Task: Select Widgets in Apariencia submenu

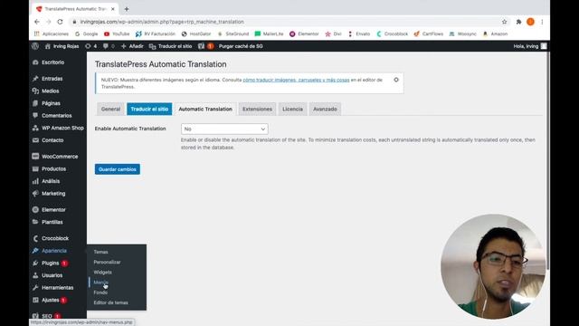Action: pyautogui.click(x=102, y=272)
